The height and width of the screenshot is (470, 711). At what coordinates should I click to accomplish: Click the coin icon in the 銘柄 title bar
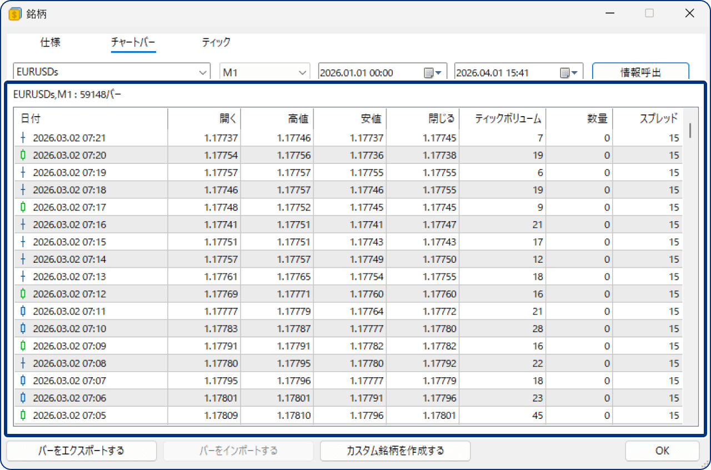pyautogui.click(x=14, y=14)
